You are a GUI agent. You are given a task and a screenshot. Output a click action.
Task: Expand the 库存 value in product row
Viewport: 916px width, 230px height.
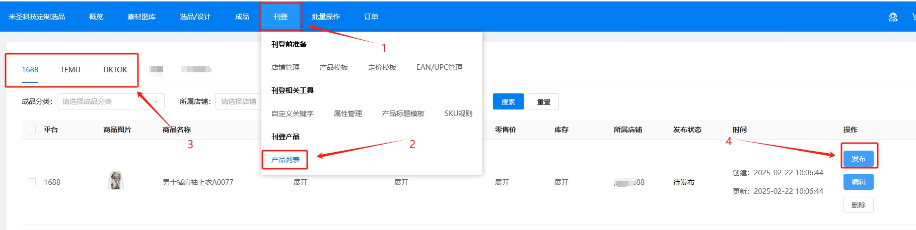561,182
